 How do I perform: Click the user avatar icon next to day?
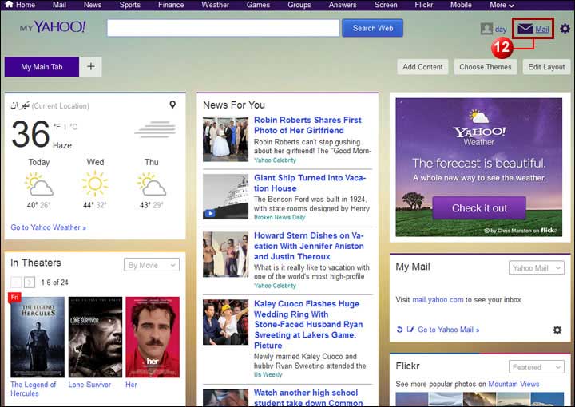pyautogui.click(x=486, y=29)
